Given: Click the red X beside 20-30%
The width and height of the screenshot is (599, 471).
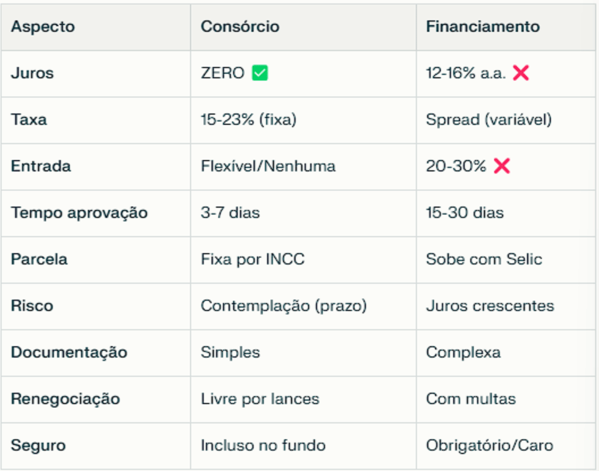Looking at the screenshot, I should pos(501,166).
